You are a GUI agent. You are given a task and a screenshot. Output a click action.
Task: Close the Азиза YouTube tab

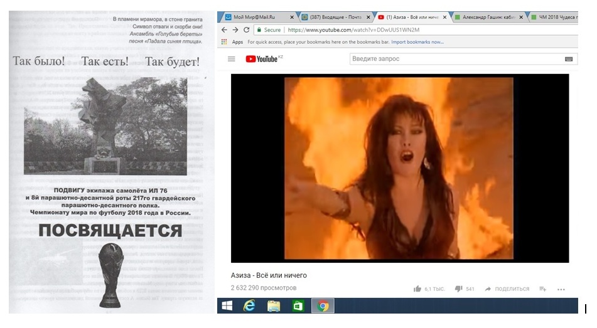(444, 17)
